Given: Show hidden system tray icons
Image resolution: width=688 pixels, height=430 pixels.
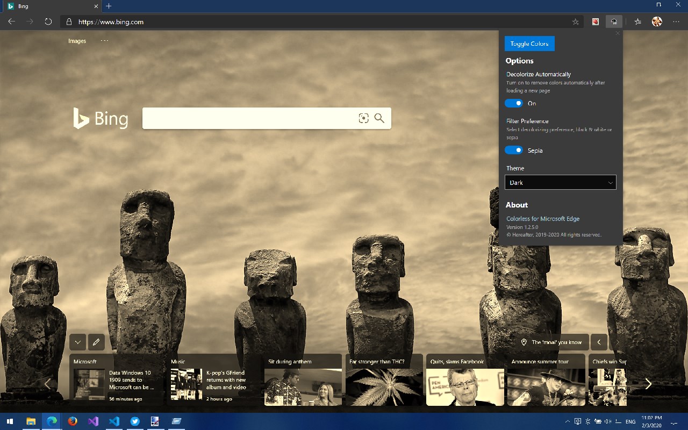Looking at the screenshot, I should pos(568,421).
